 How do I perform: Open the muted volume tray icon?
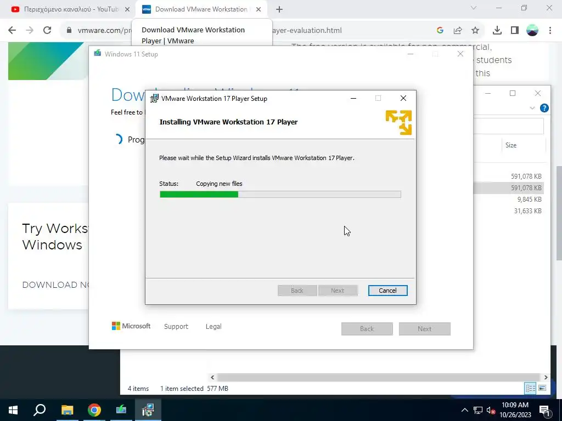[x=491, y=410]
